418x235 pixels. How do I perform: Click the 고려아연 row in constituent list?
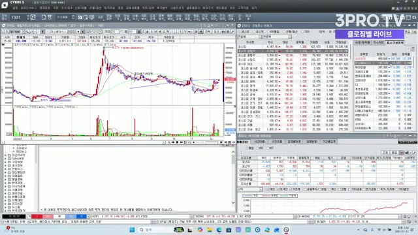tap(383, 80)
